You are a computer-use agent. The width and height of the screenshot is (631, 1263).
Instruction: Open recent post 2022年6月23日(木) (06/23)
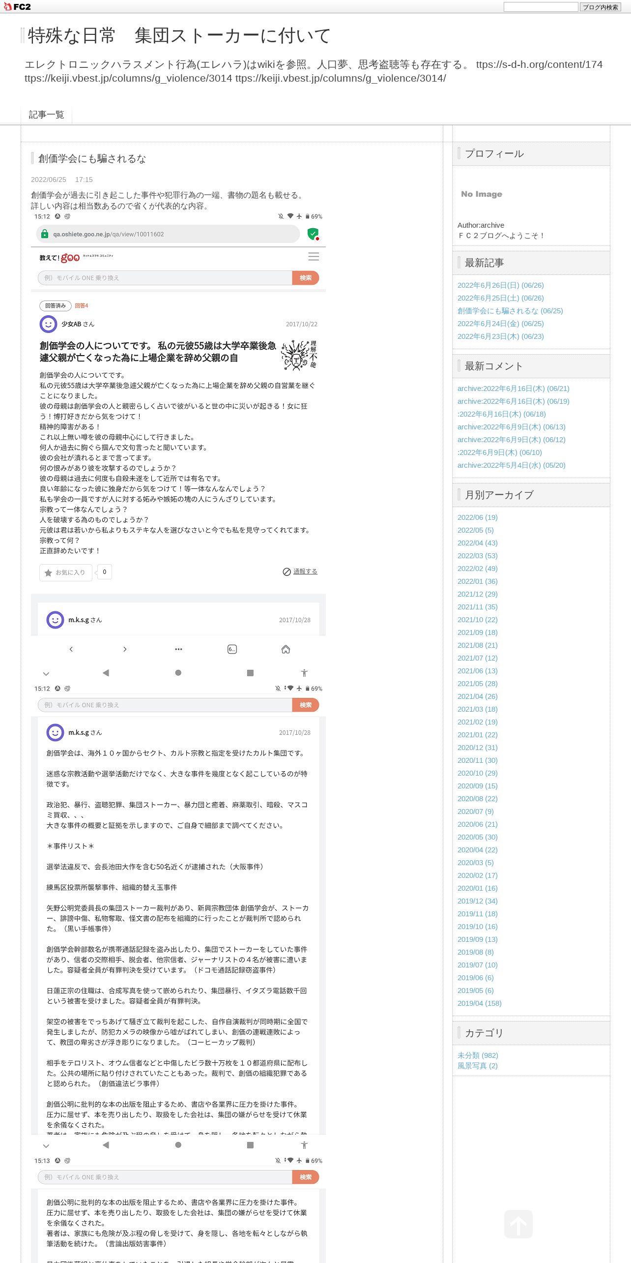pyautogui.click(x=500, y=336)
